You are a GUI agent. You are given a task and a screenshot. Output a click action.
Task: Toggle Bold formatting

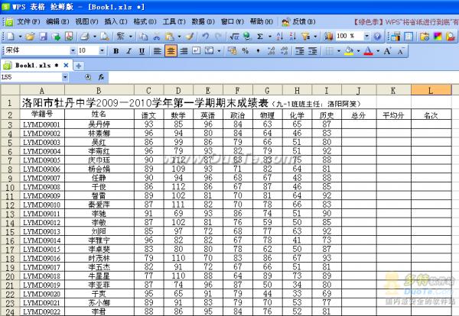click(x=117, y=50)
